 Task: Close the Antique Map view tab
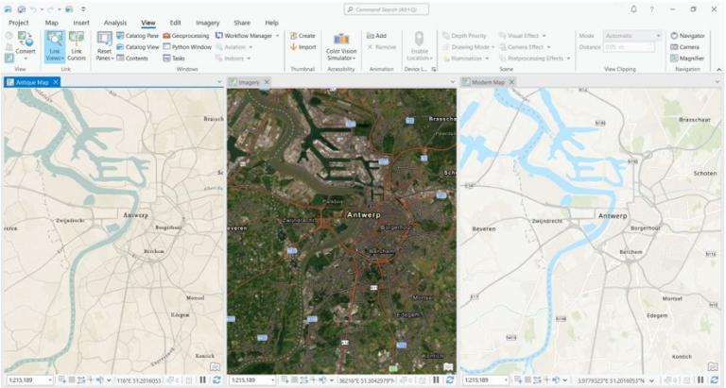(56, 82)
